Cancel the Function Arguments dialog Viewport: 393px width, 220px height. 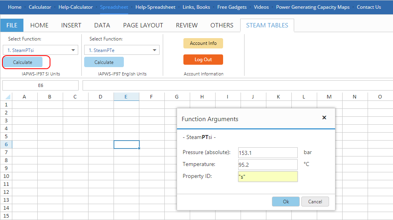(x=315, y=201)
